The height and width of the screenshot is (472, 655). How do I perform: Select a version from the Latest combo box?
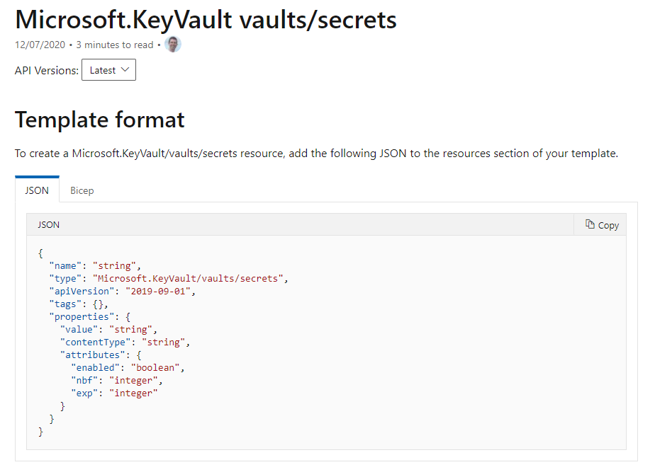[x=108, y=69]
